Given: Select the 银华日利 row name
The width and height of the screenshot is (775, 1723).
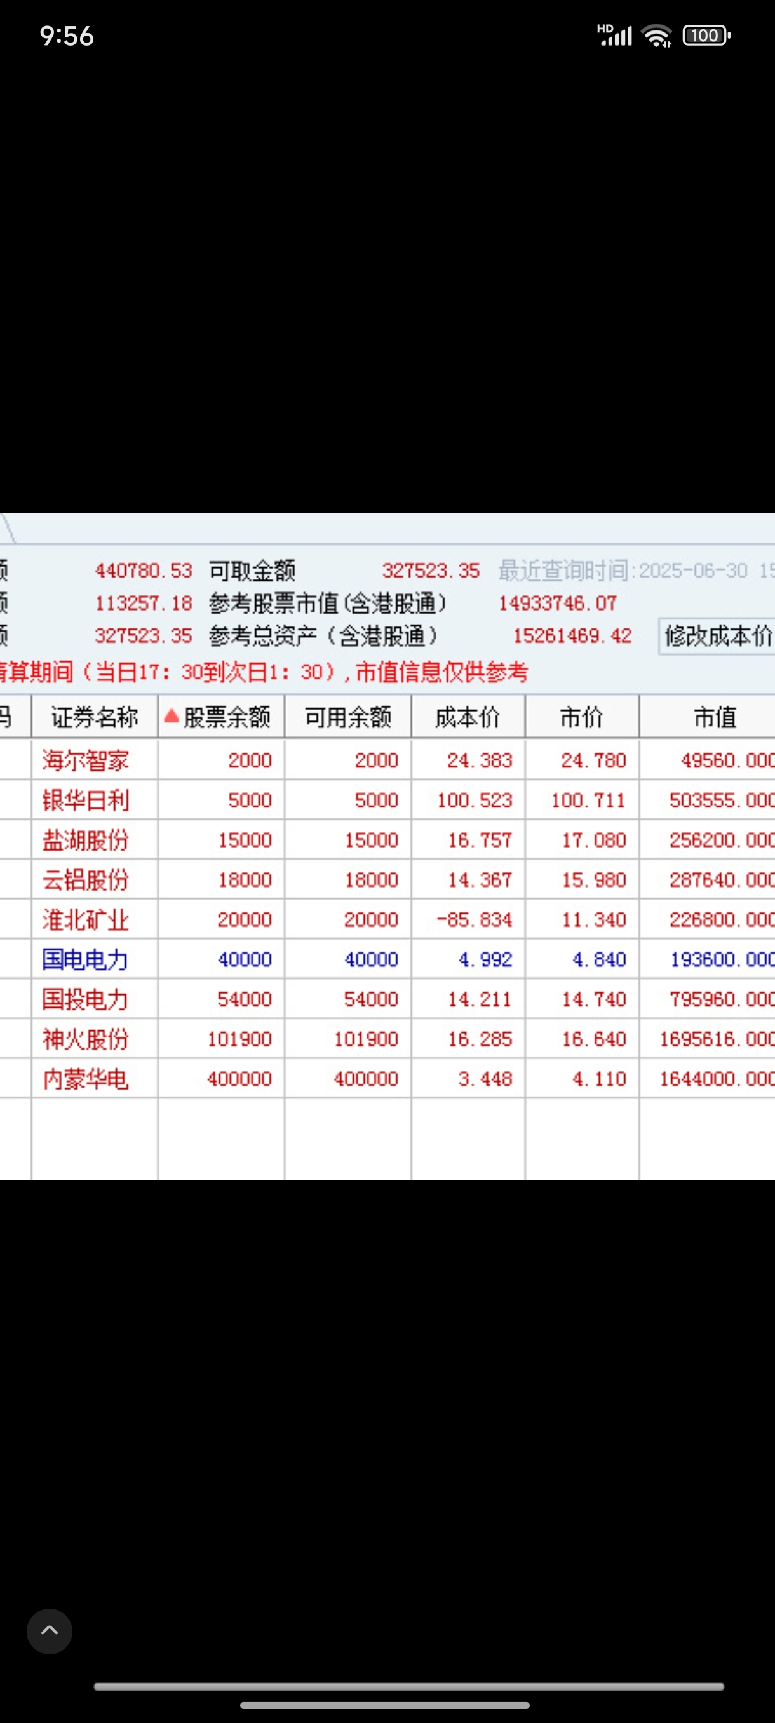Looking at the screenshot, I should click(86, 800).
